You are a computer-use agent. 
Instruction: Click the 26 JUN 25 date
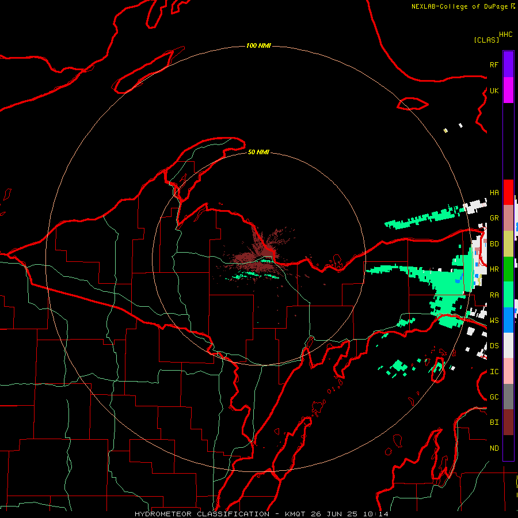(334, 514)
